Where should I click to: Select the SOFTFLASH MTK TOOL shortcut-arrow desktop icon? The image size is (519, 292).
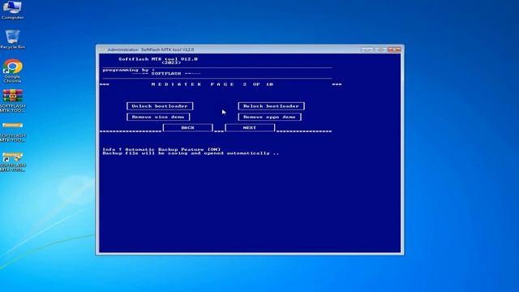(x=13, y=161)
